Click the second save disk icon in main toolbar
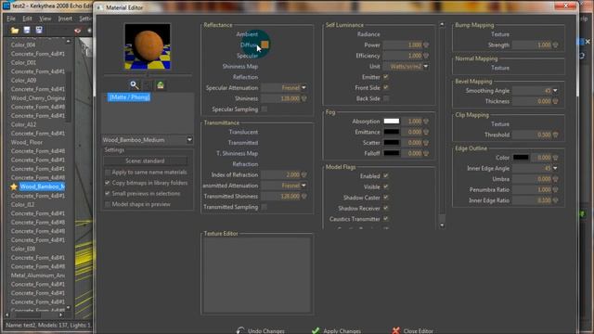Image resolution: width=594 pixels, height=334 pixels. click(39, 30)
